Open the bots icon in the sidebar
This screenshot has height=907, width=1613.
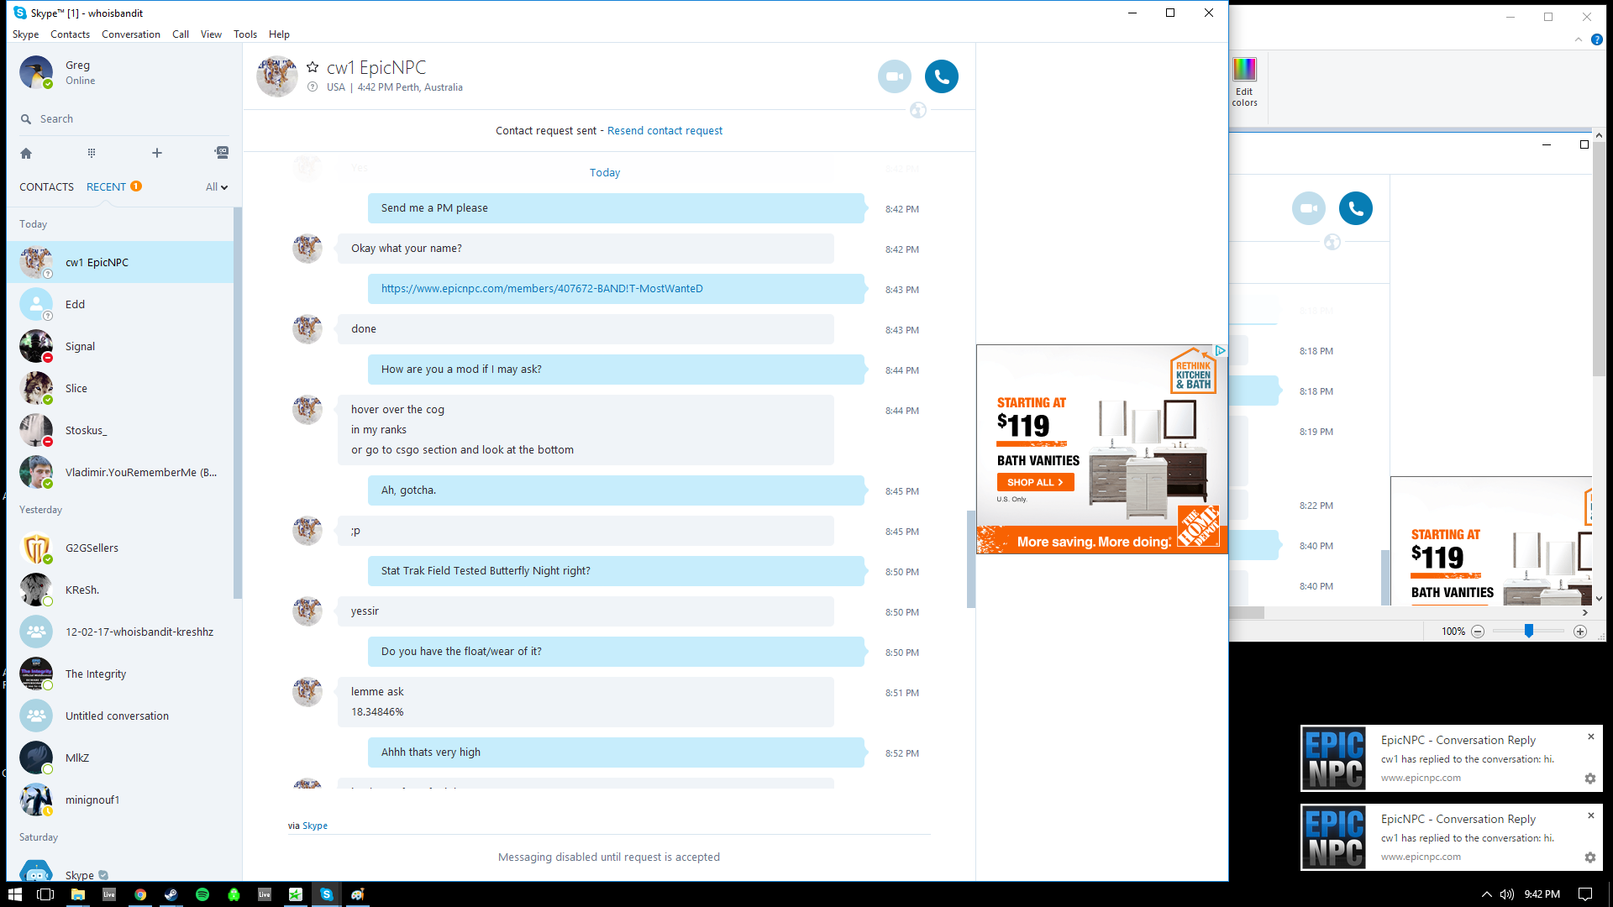(x=222, y=153)
